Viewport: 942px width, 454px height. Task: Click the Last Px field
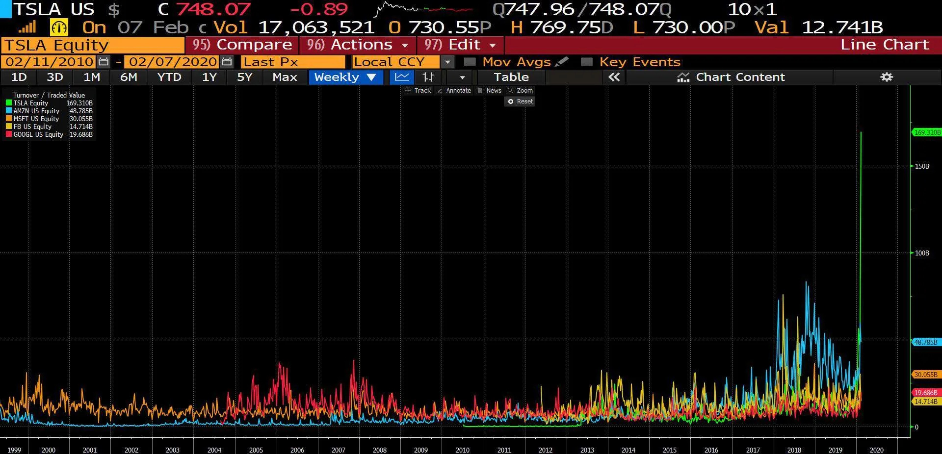pyautogui.click(x=293, y=62)
